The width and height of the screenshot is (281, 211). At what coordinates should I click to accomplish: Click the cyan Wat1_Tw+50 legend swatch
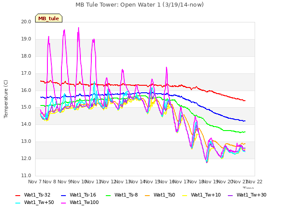18,203
